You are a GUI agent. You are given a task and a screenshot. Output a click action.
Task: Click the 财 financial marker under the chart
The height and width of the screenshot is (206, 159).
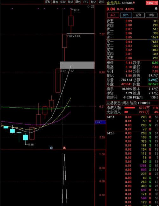pos(51,148)
